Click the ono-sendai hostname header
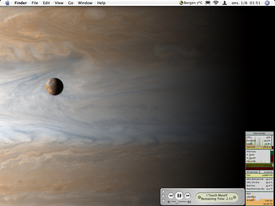This screenshot has height=206, width=275. tap(259, 133)
